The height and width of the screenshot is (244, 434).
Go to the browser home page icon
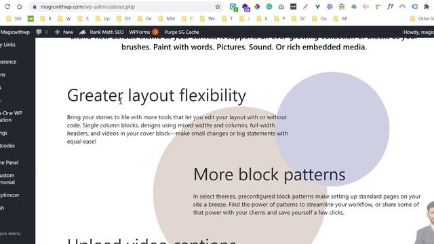point(20,7)
